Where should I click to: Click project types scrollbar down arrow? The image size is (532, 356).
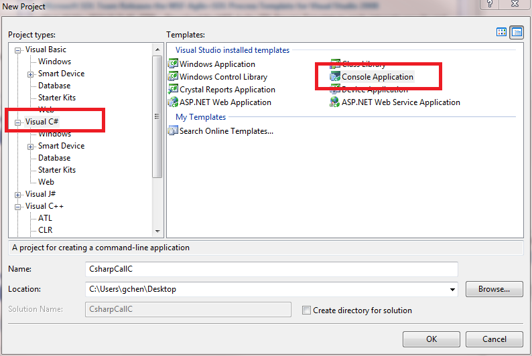[x=157, y=231]
